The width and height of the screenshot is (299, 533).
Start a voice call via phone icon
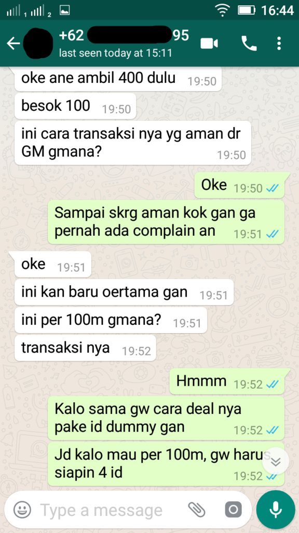coord(249,44)
